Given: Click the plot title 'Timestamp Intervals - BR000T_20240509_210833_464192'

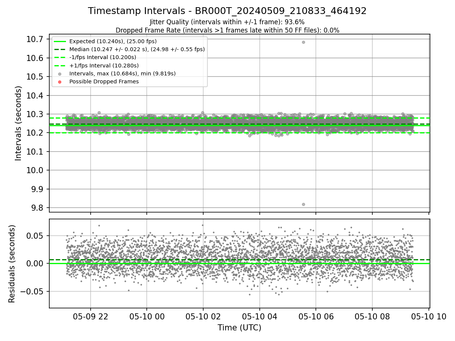Looking at the screenshot, I should (x=227, y=11).
